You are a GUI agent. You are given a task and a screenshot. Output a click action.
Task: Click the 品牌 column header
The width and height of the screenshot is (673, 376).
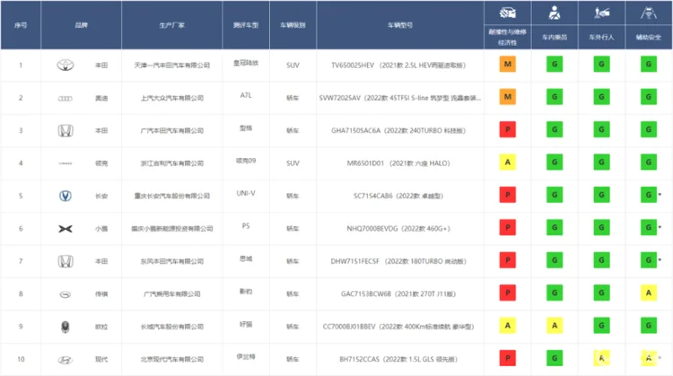tap(81, 25)
